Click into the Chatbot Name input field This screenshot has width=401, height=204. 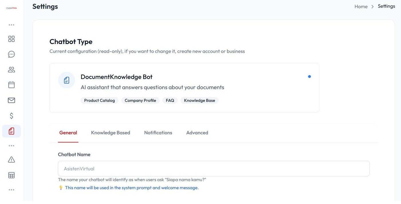[x=214, y=169]
